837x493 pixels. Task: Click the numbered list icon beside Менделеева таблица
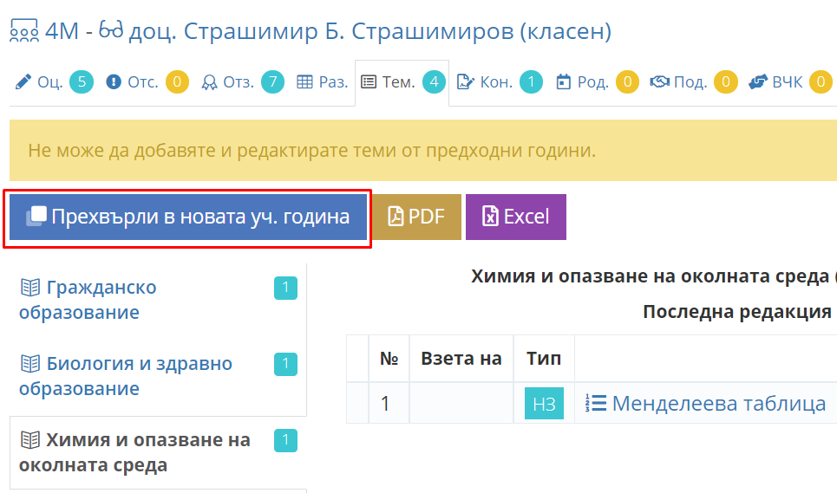[x=596, y=404]
